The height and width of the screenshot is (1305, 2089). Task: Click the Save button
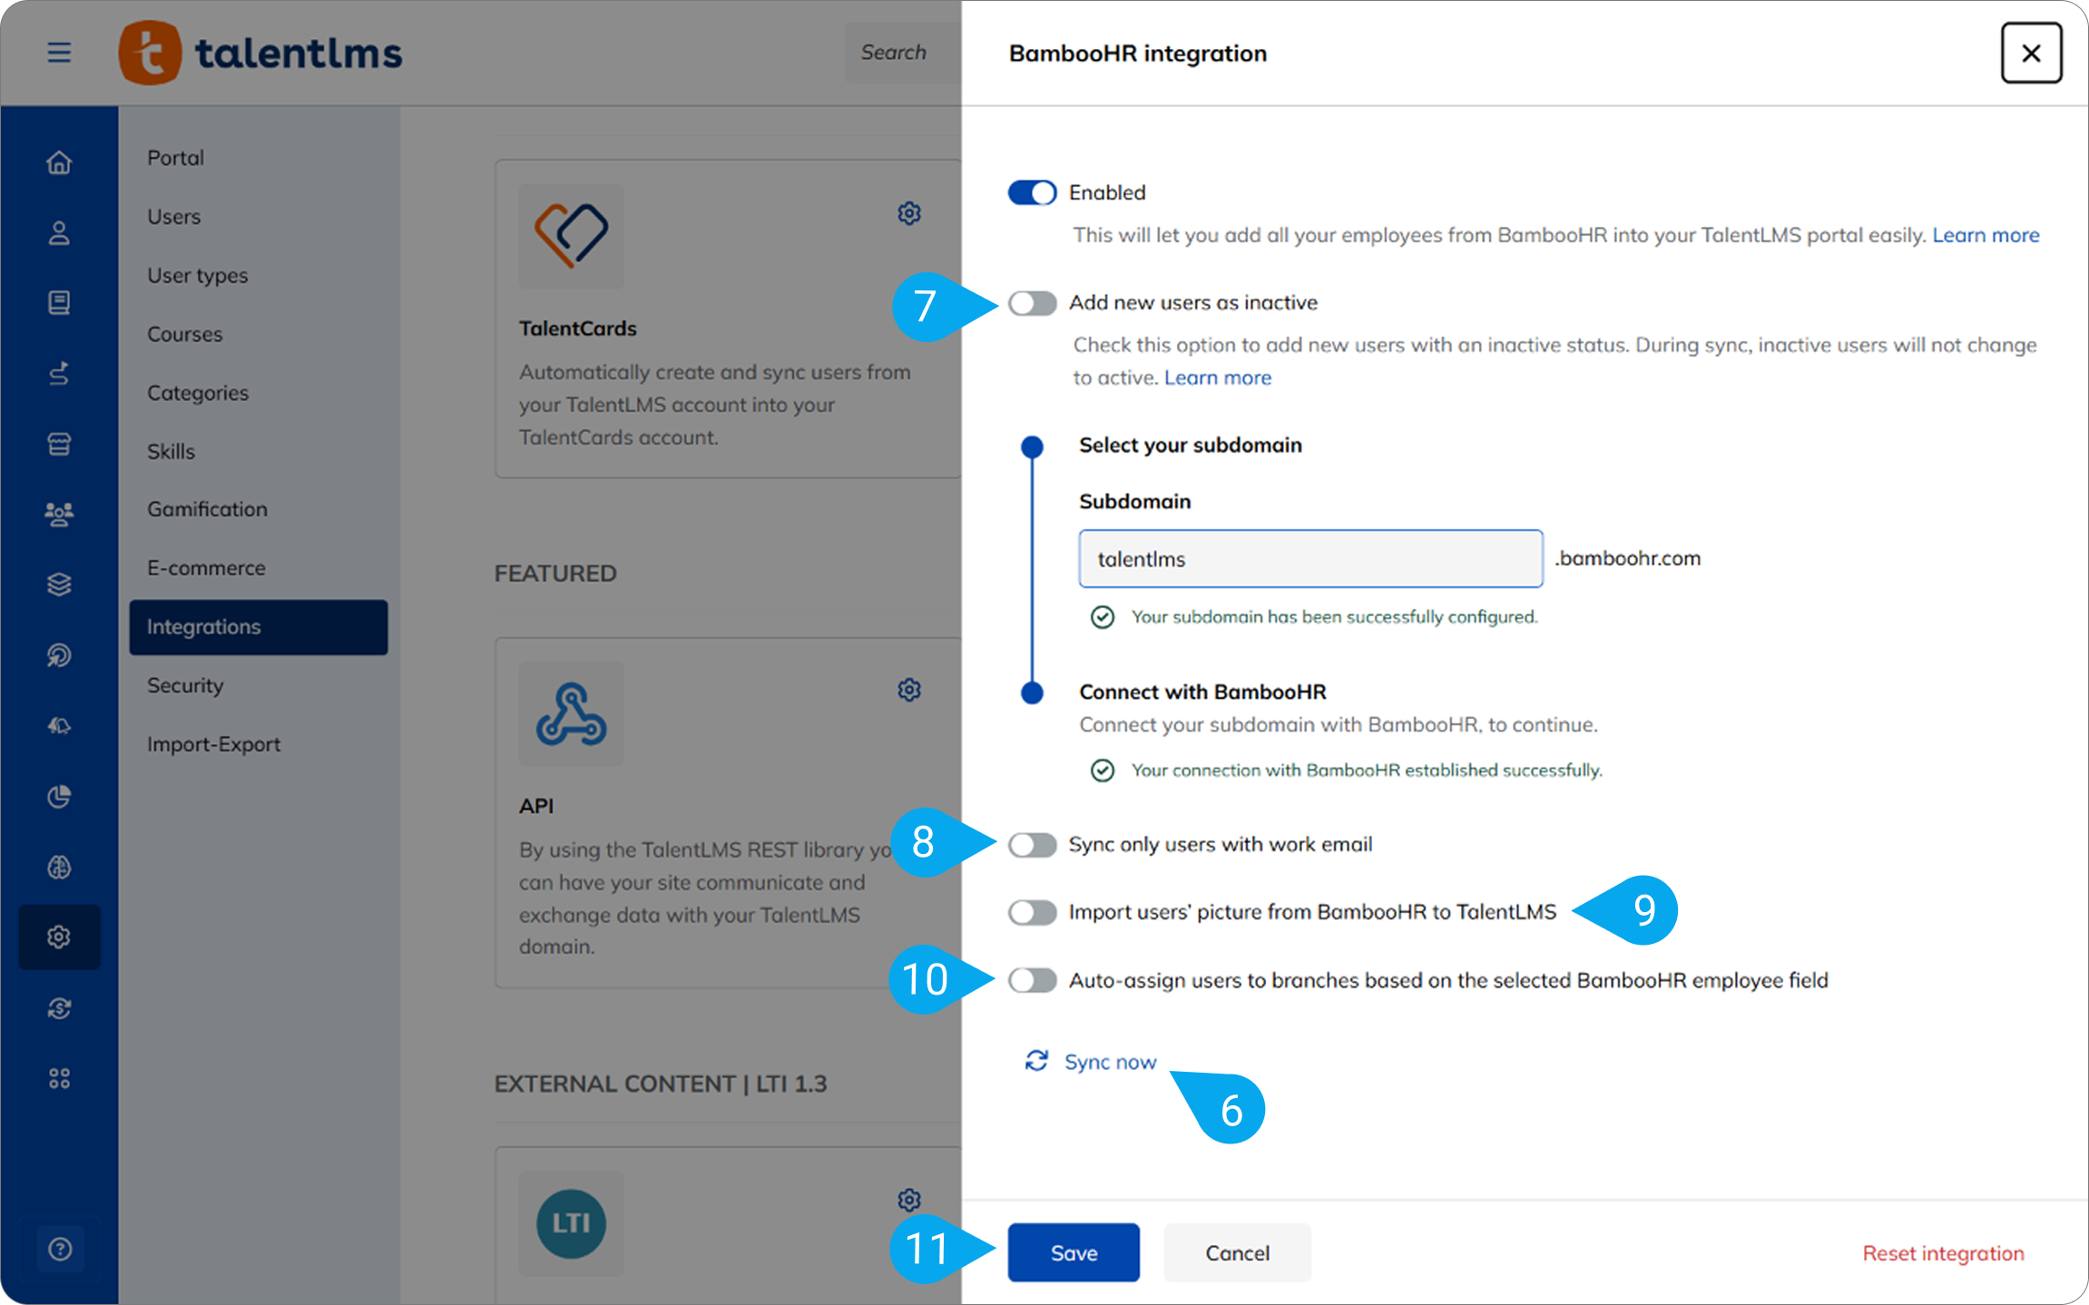tap(1074, 1252)
